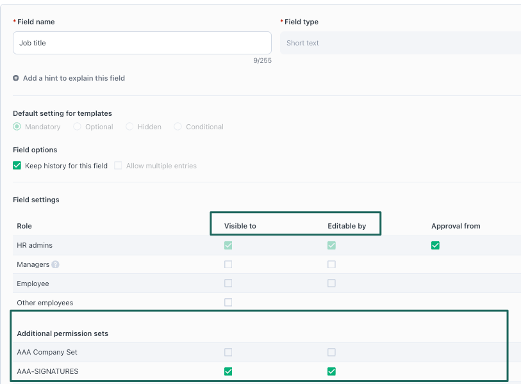Screen dimensions: 521x384
Task: Toggle HR admins Approval from checkbox
Action: 435,245
